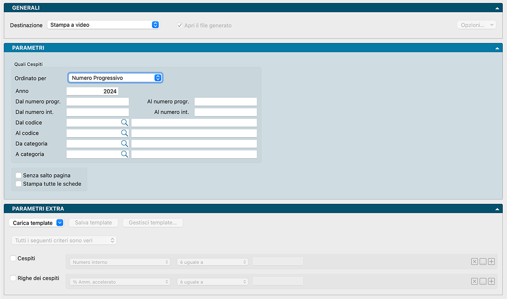507x299 pixels.
Task: Open lookup for A categoria field
Action: coord(124,154)
